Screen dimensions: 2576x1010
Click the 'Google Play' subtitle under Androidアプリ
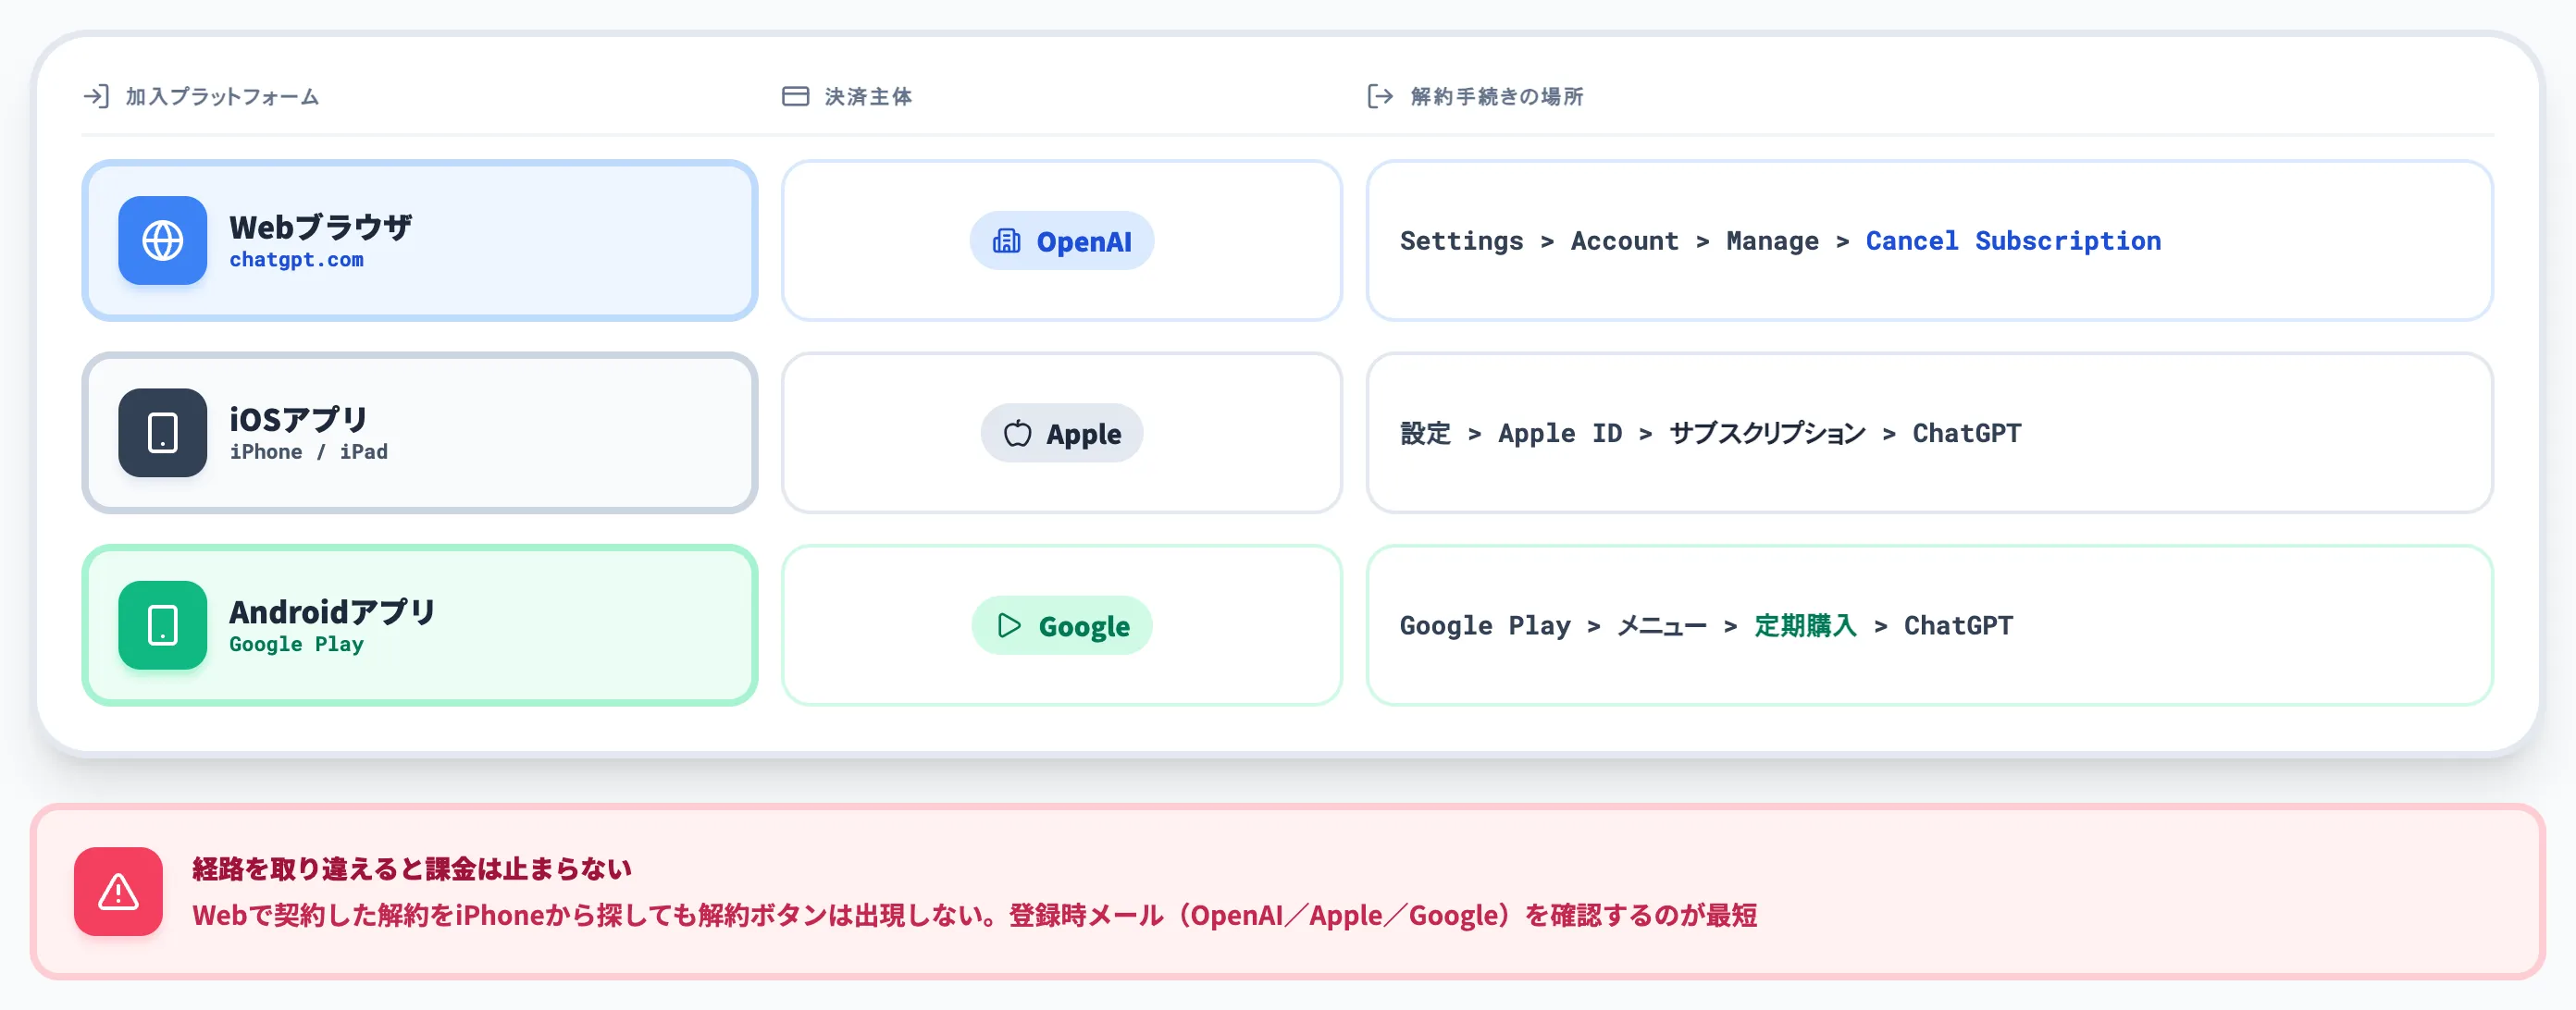pyautogui.click(x=296, y=645)
